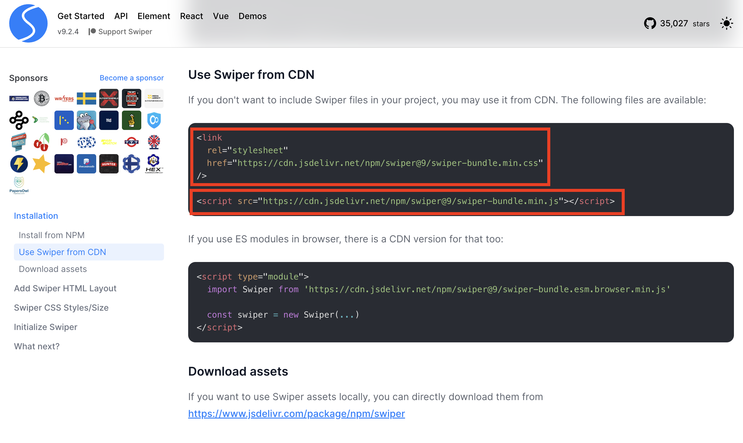Open the Swiper logo home link
This screenshot has height=443, width=743.
28,23
